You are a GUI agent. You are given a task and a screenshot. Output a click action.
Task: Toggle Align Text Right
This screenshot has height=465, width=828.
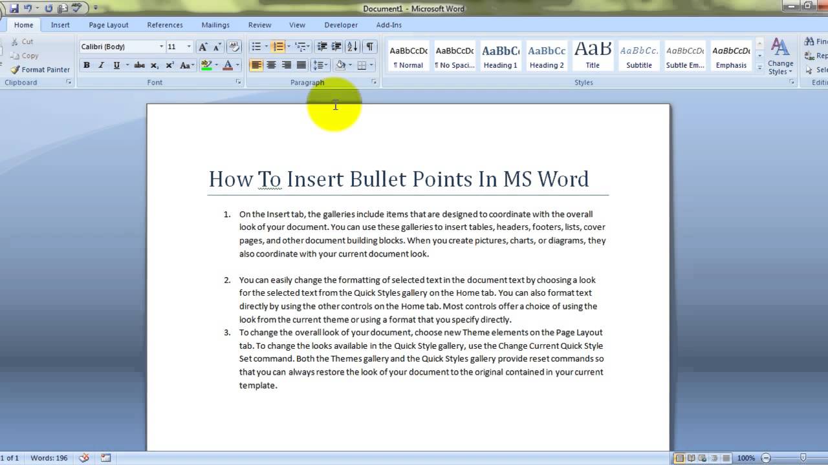(x=286, y=65)
